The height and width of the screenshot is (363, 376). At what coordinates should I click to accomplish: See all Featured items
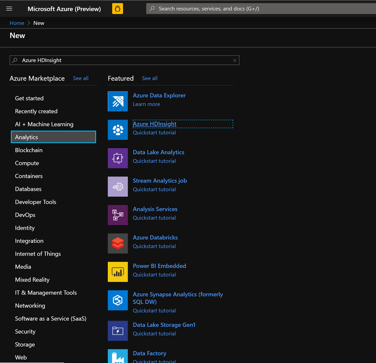coord(150,78)
